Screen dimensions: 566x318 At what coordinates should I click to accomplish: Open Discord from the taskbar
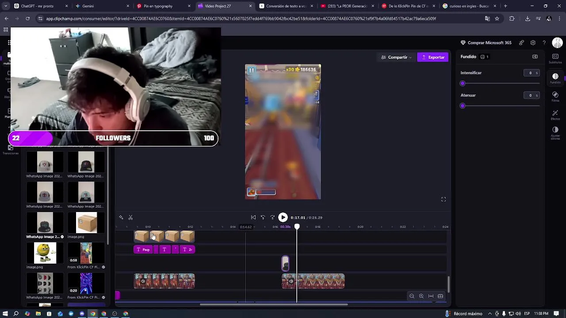82,314
